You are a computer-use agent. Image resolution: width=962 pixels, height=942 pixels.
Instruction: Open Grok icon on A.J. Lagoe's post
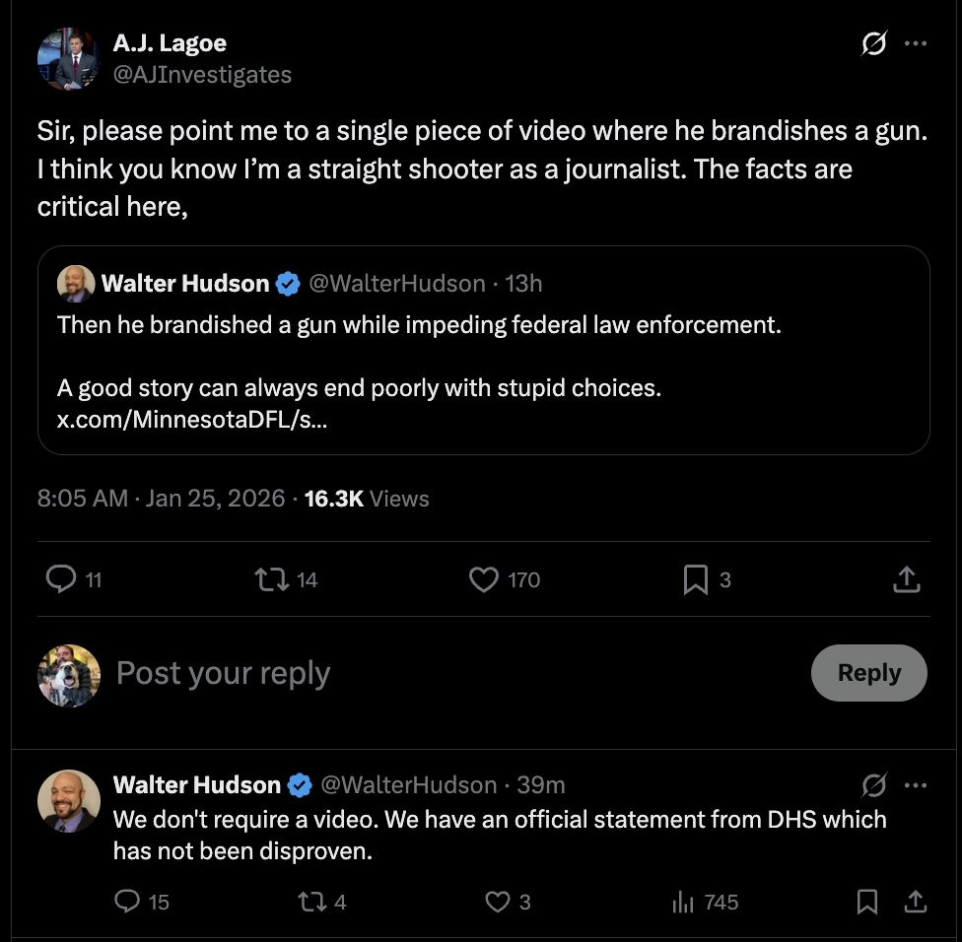(873, 44)
